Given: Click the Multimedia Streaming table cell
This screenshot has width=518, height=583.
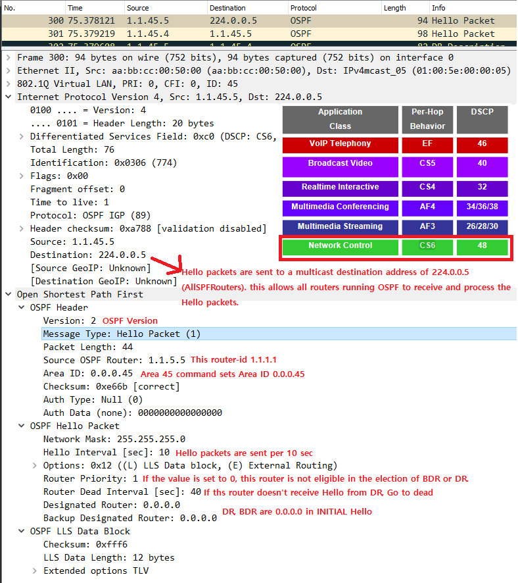Looking at the screenshot, I should (340, 227).
